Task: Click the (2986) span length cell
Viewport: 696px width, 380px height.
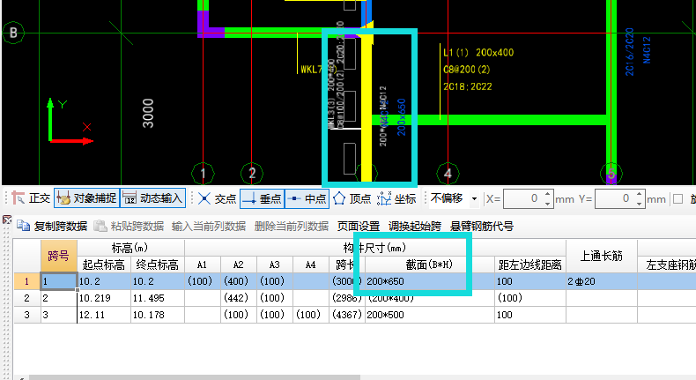Action: click(346, 298)
